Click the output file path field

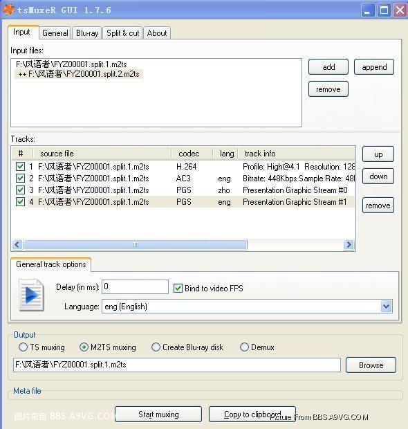tap(177, 365)
